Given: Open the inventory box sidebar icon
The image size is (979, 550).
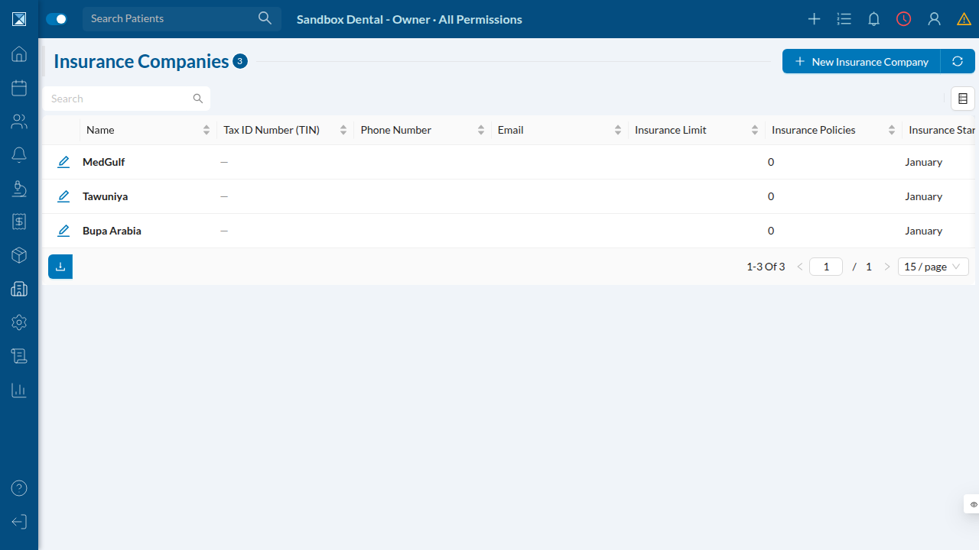Looking at the screenshot, I should [19, 255].
